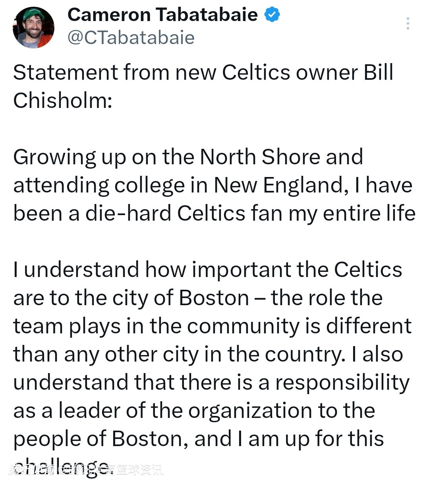This screenshot has width=429, height=483.
Task: Click the Cameron Tabatabaie display name
Action: (x=162, y=15)
